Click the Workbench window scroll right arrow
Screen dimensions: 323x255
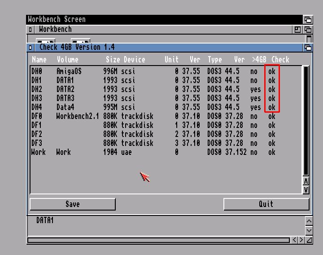(301, 240)
